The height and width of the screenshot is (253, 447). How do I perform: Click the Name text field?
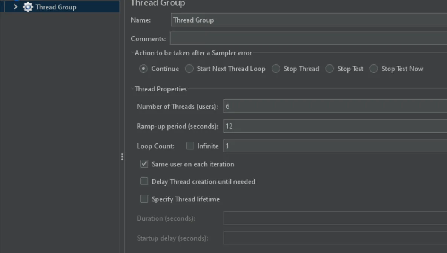point(309,20)
